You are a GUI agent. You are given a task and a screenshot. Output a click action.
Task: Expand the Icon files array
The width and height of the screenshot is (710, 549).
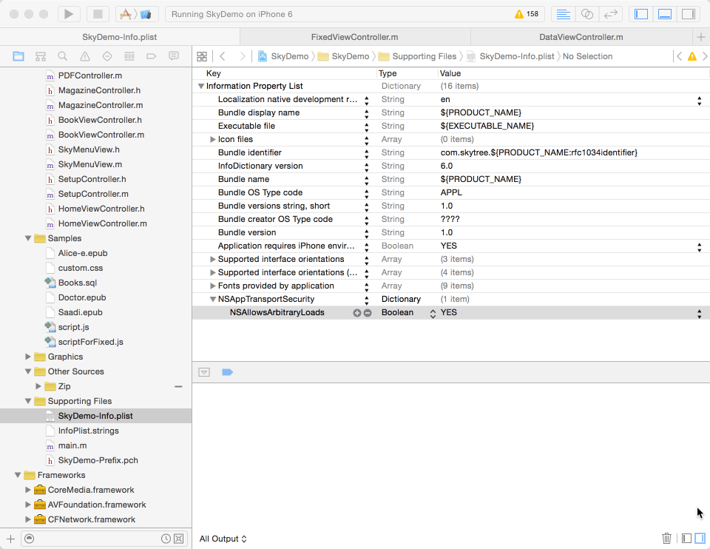[x=212, y=139]
